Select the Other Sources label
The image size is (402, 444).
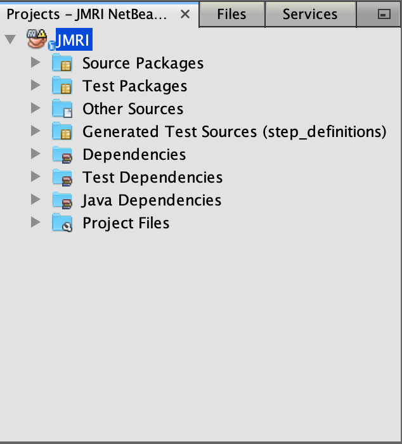(133, 109)
